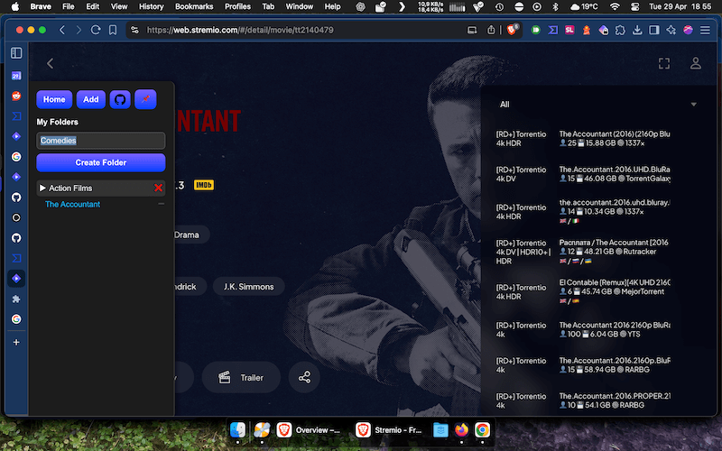This screenshot has width=722, height=451.
Task: Add a new sidebar item with plus icon
Action: click(16, 343)
